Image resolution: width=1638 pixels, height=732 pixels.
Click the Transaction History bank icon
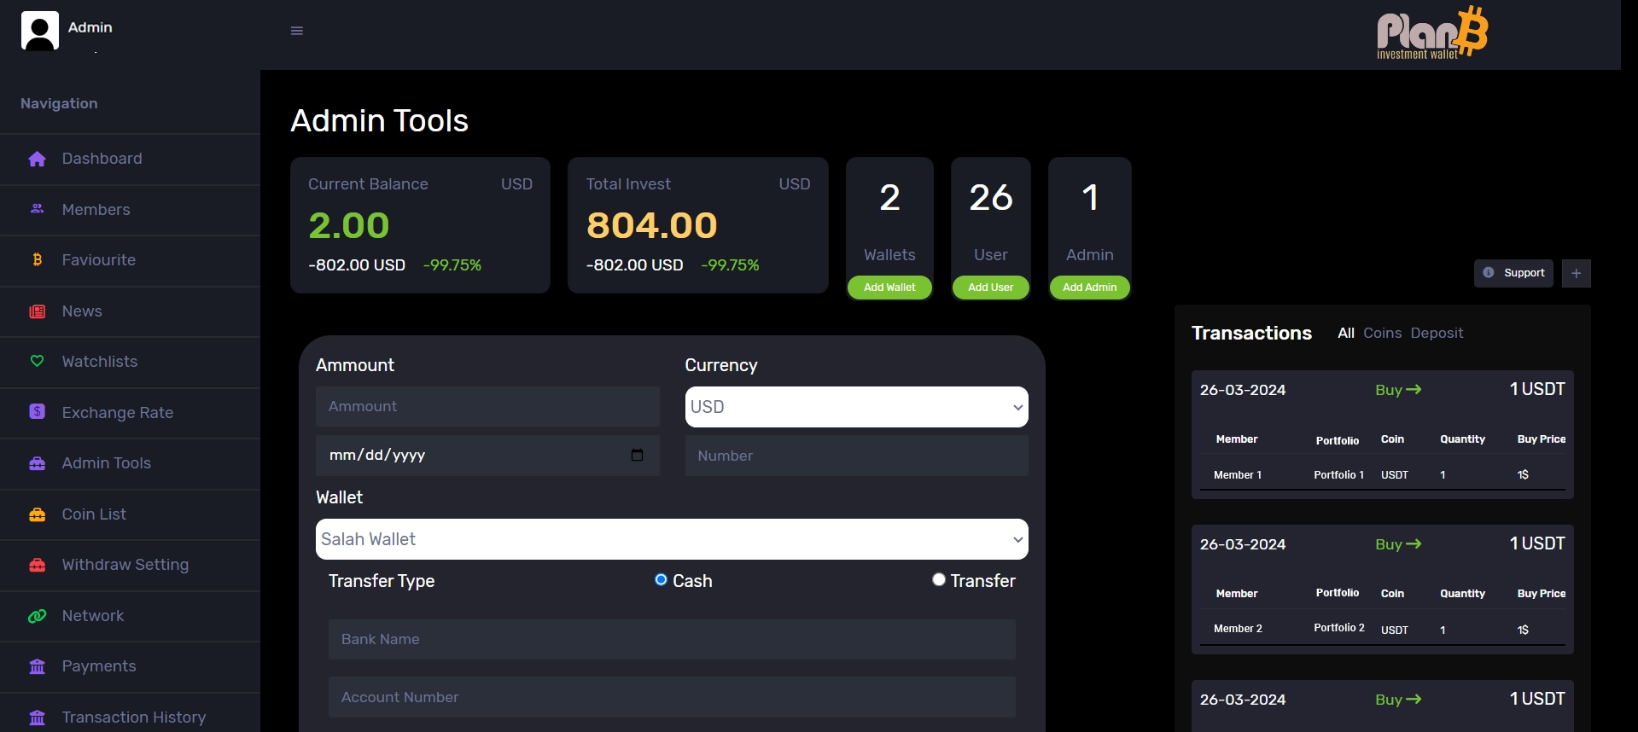pos(37,717)
